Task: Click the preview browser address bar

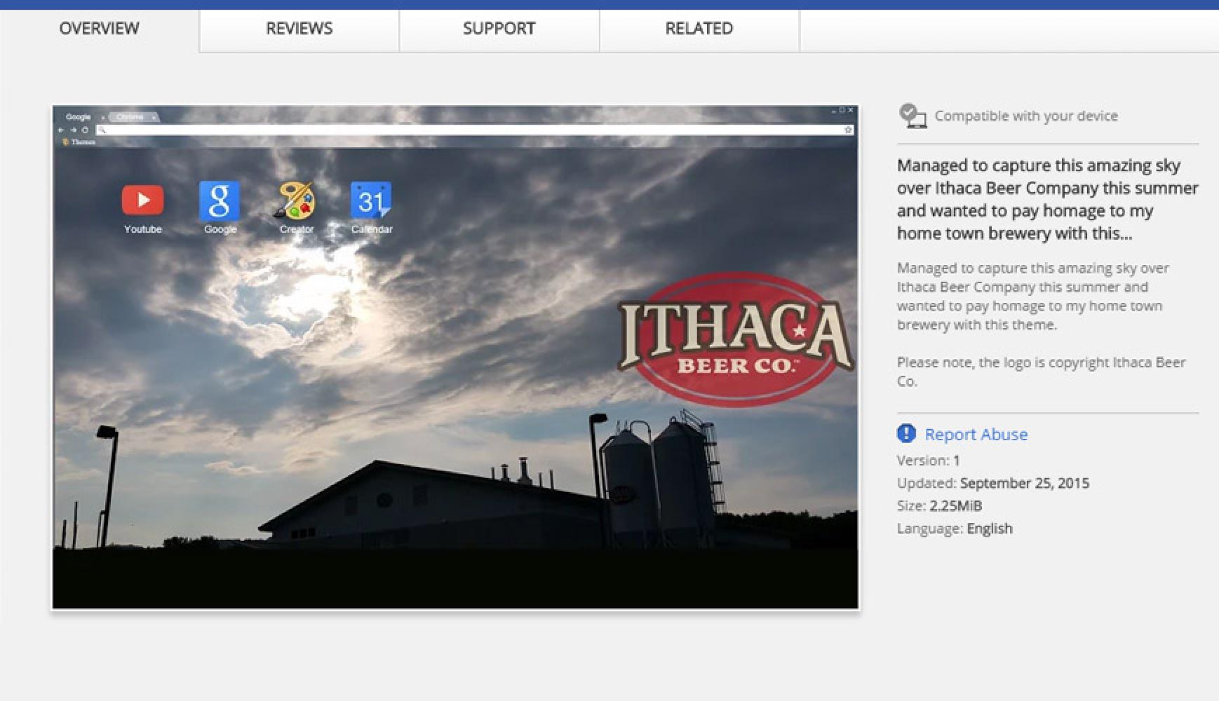Action: pyautogui.click(x=475, y=130)
